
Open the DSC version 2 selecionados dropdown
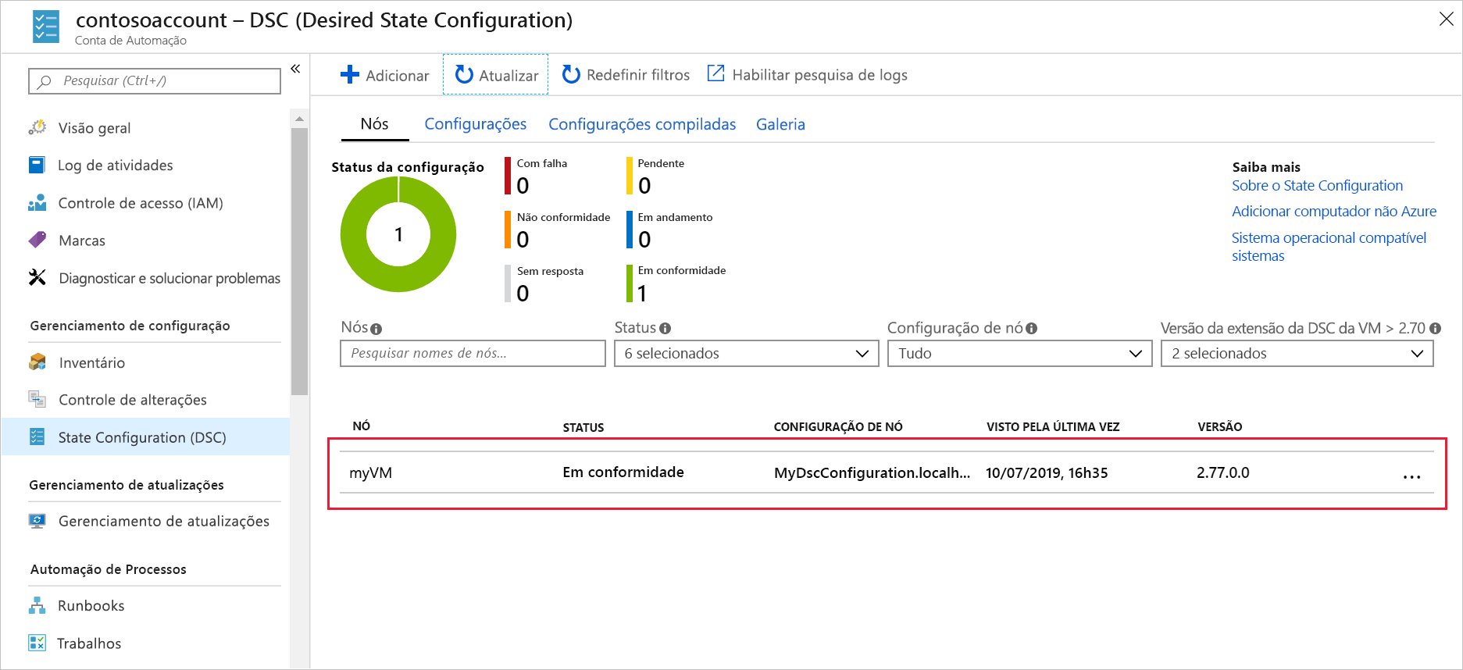(1297, 353)
